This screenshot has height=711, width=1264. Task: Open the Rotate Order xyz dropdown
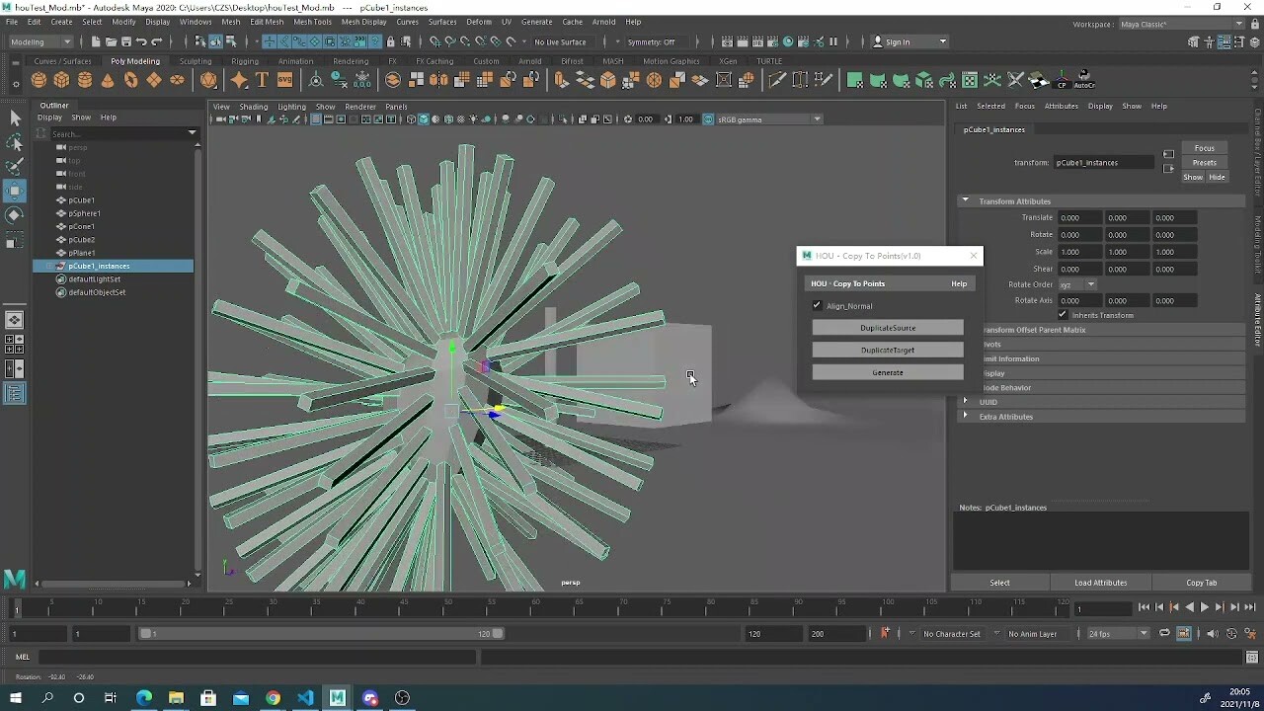(1081, 284)
